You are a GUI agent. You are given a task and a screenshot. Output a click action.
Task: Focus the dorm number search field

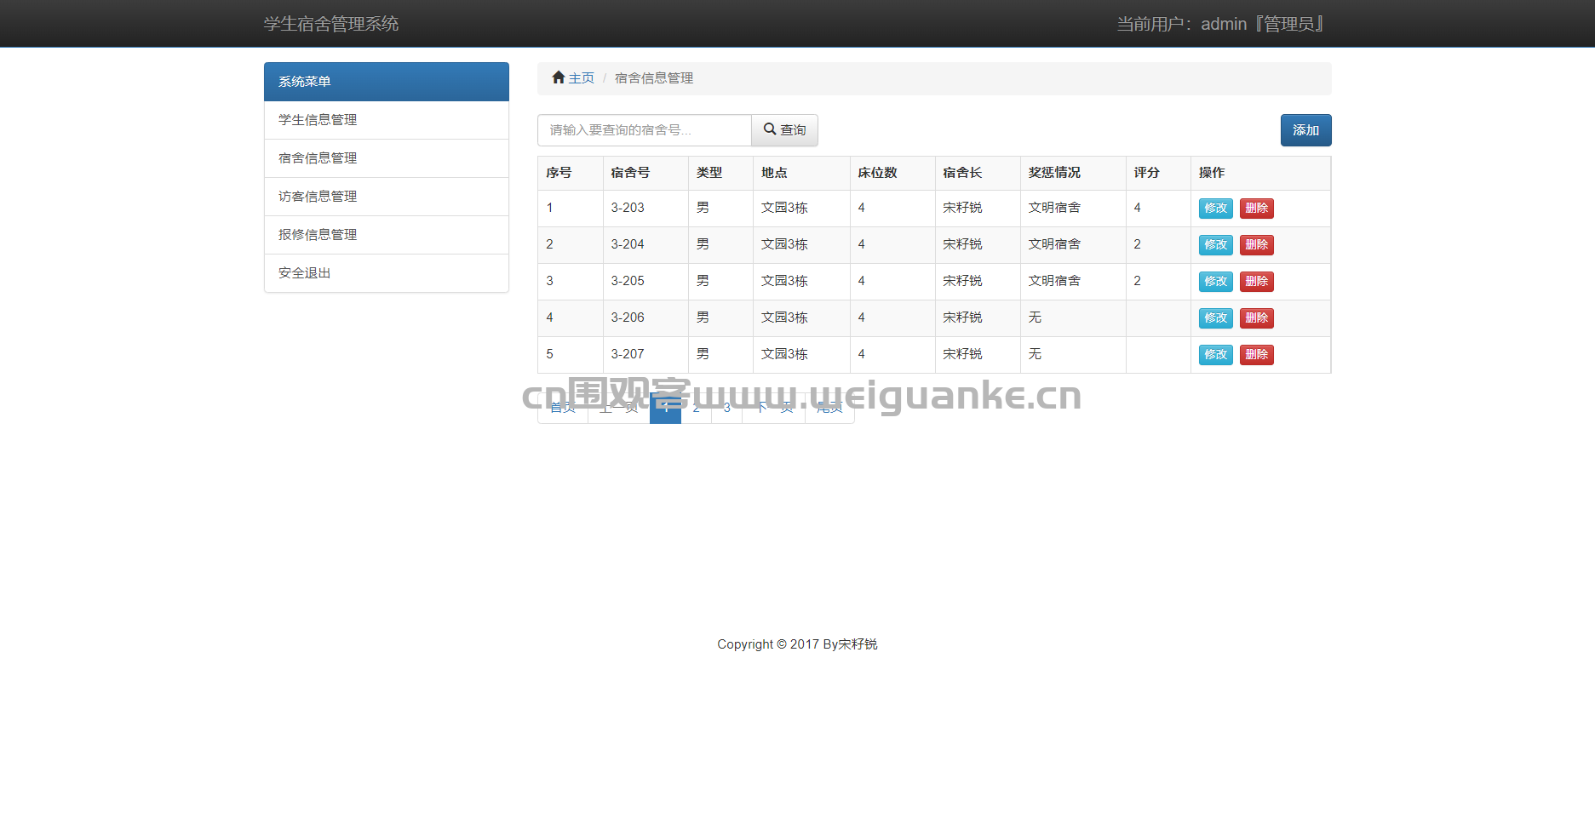pyautogui.click(x=645, y=130)
